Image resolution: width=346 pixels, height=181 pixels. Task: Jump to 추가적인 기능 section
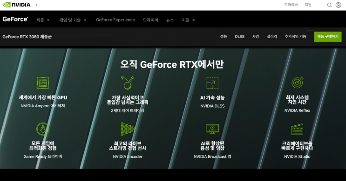(x=295, y=37)
